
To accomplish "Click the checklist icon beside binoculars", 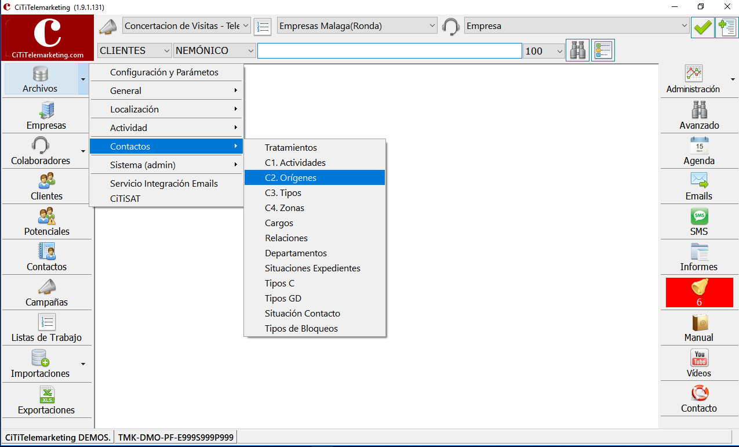I will coord(603,50).
